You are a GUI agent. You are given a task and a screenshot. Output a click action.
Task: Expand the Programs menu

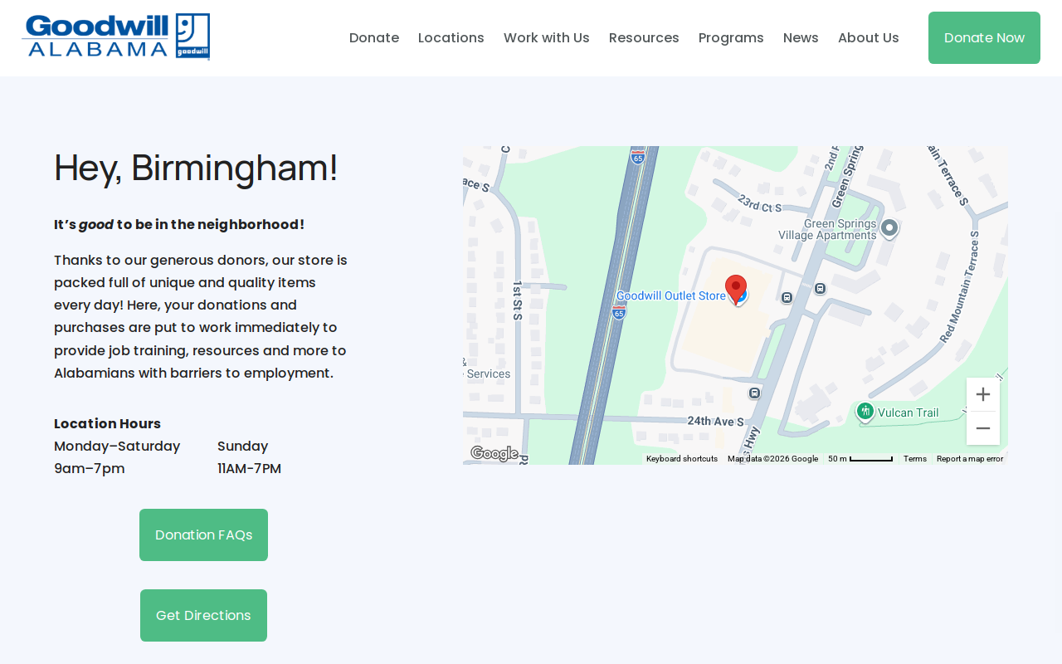(731, 37)
